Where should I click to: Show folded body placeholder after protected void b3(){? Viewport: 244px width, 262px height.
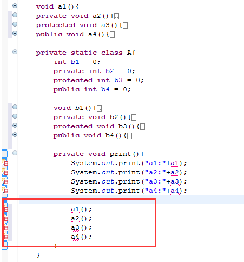[143, 127]
